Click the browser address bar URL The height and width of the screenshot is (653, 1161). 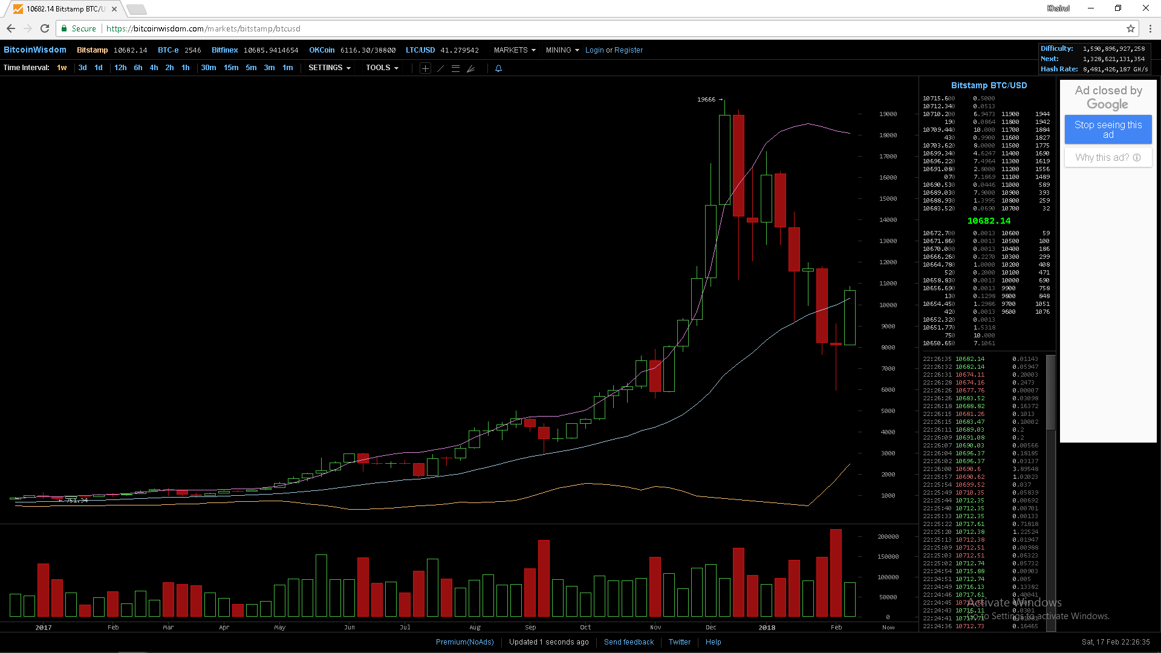pos(203,28)
